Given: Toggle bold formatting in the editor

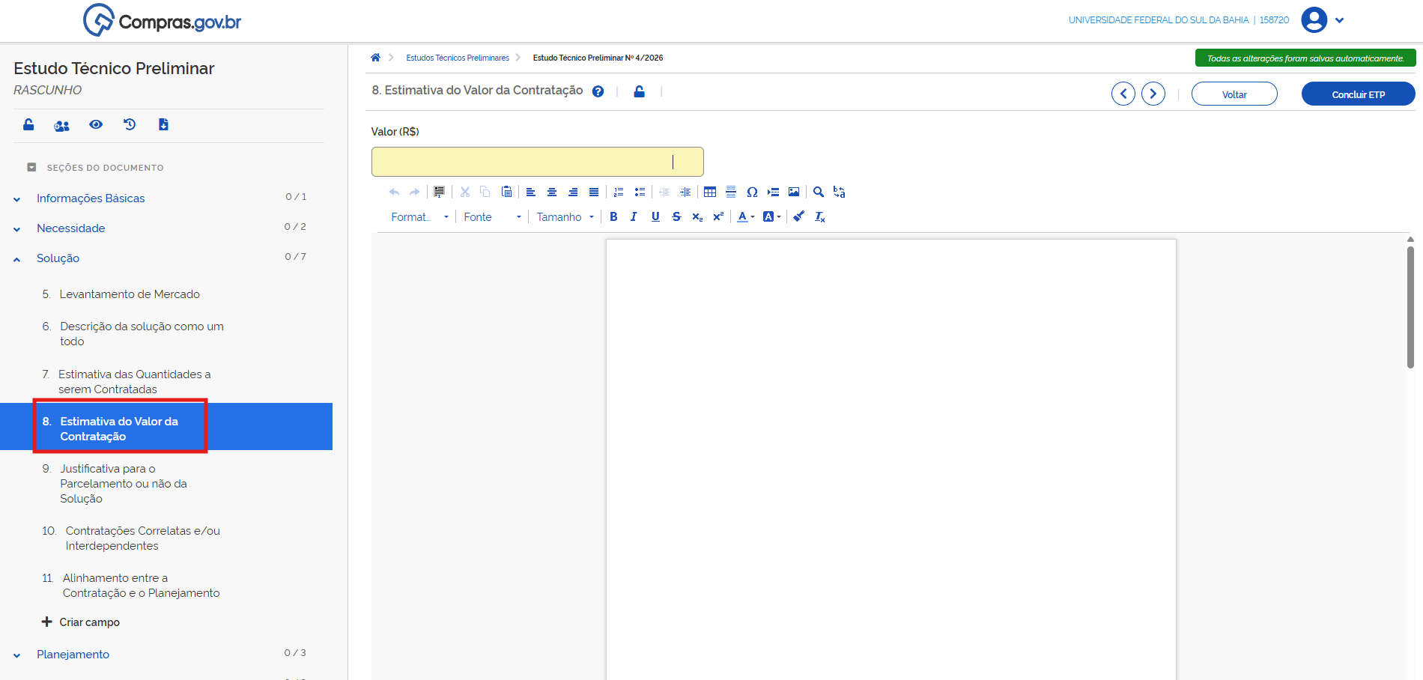Looking at the screenshot, I should coord(613,217).
